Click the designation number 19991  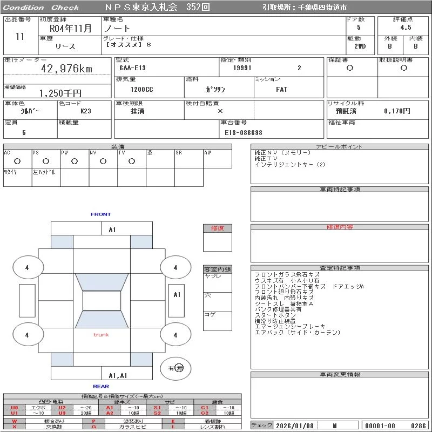[242, 68]
